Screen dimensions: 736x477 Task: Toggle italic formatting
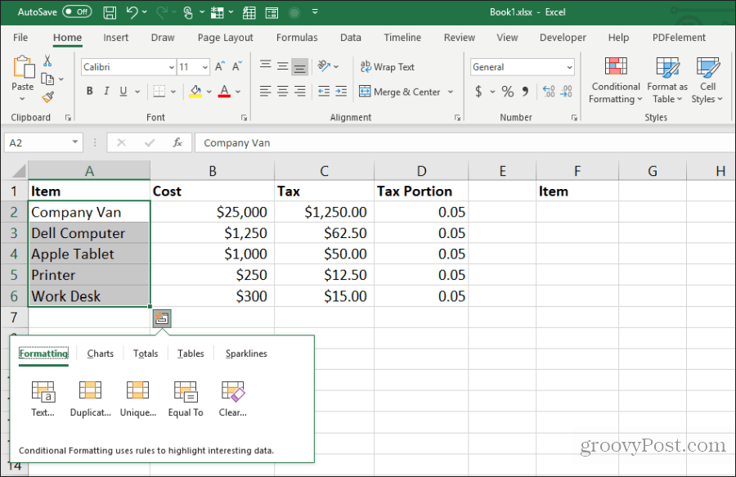pyautogui.click(x=106, y=91)
